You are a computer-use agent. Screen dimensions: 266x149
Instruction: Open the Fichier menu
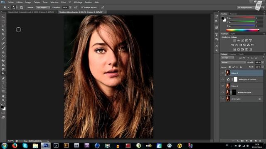click(x=10, y=2)
